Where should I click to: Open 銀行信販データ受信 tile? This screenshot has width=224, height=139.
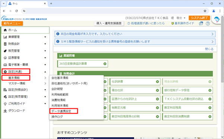coord(187,90)
